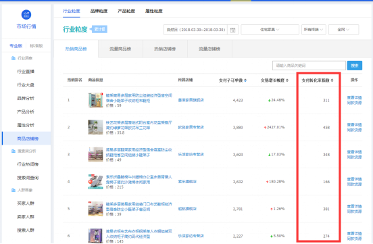The width and height of the screenshot is (373, 244).
Task: Open rank 2 shop name link
Action: point(191,127)
